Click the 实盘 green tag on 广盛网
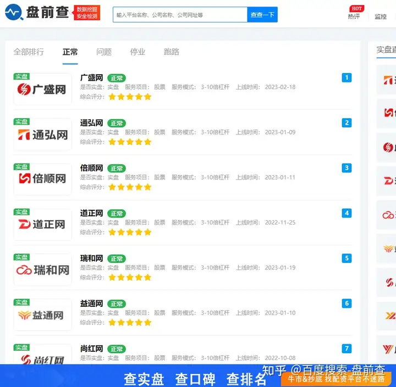 point(21,76)
